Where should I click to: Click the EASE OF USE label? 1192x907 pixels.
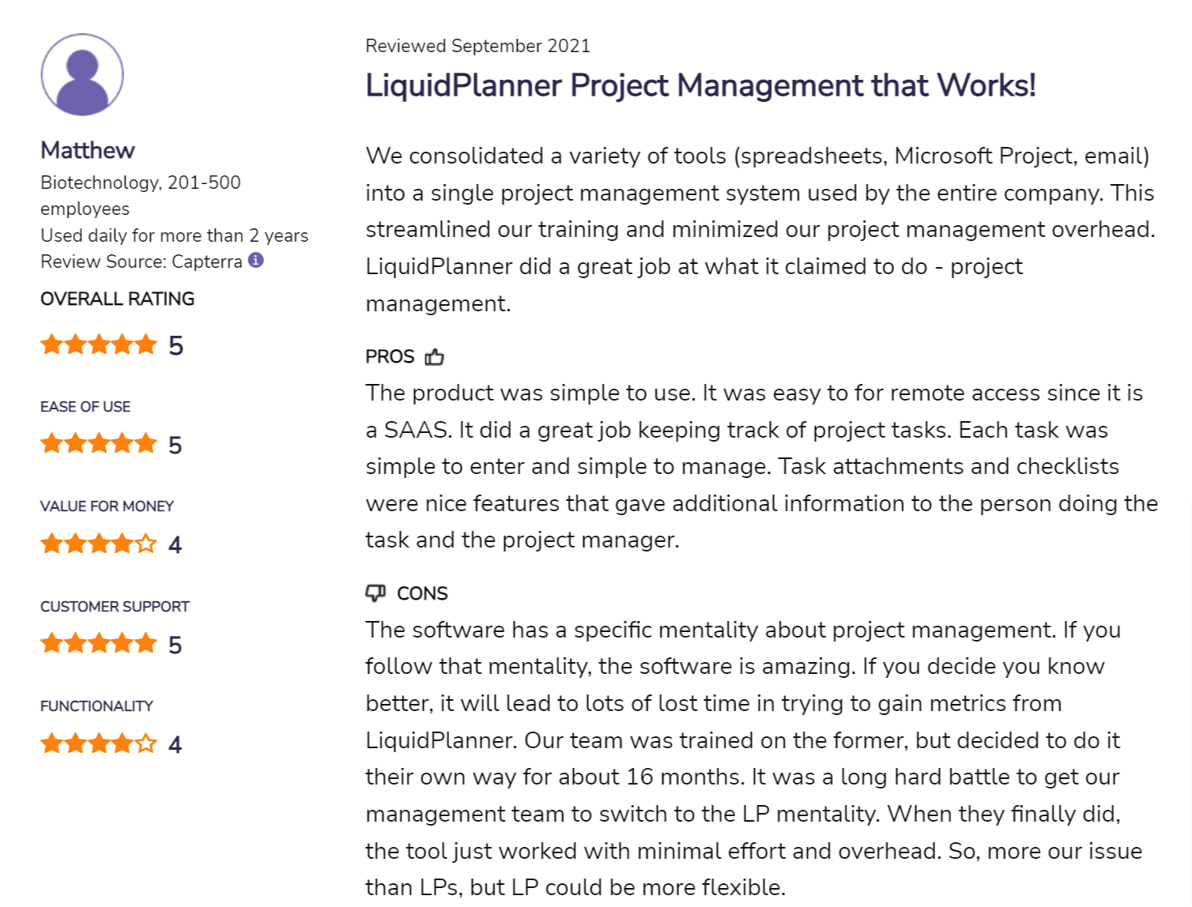(85, 406)
